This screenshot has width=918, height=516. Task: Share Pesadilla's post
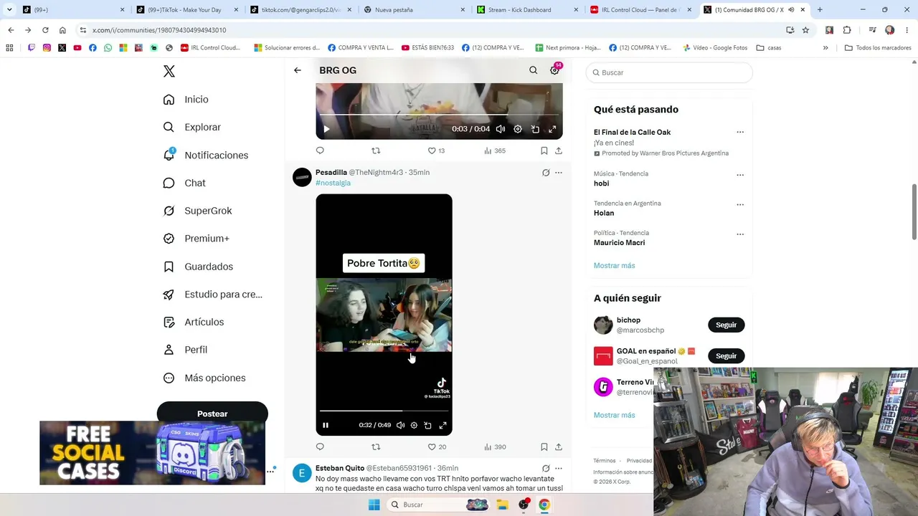[559, 446]
